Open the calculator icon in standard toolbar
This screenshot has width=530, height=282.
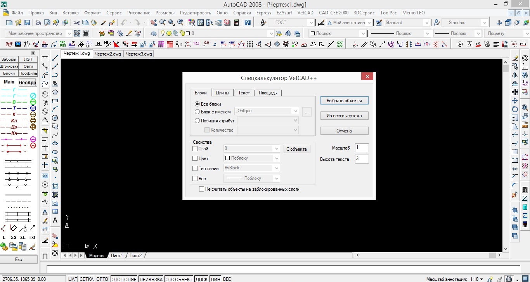236,23
